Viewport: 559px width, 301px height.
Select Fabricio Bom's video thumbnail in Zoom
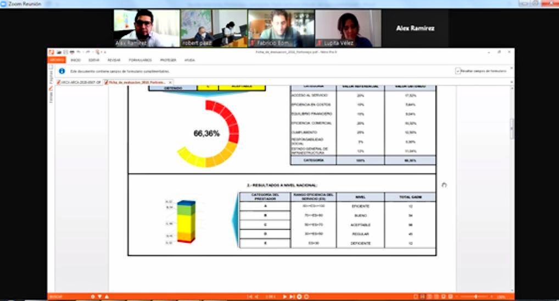(281, 28)
